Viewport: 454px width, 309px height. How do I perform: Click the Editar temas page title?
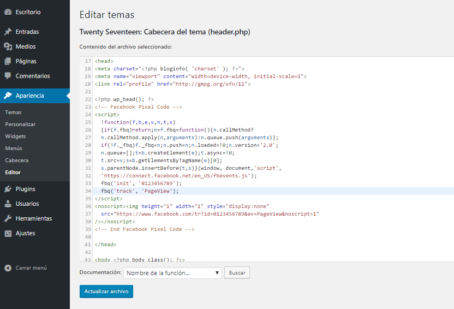pos(107,15)
